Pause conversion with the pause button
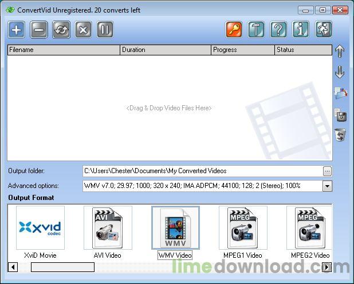354x284 pixels. point(105,30)
